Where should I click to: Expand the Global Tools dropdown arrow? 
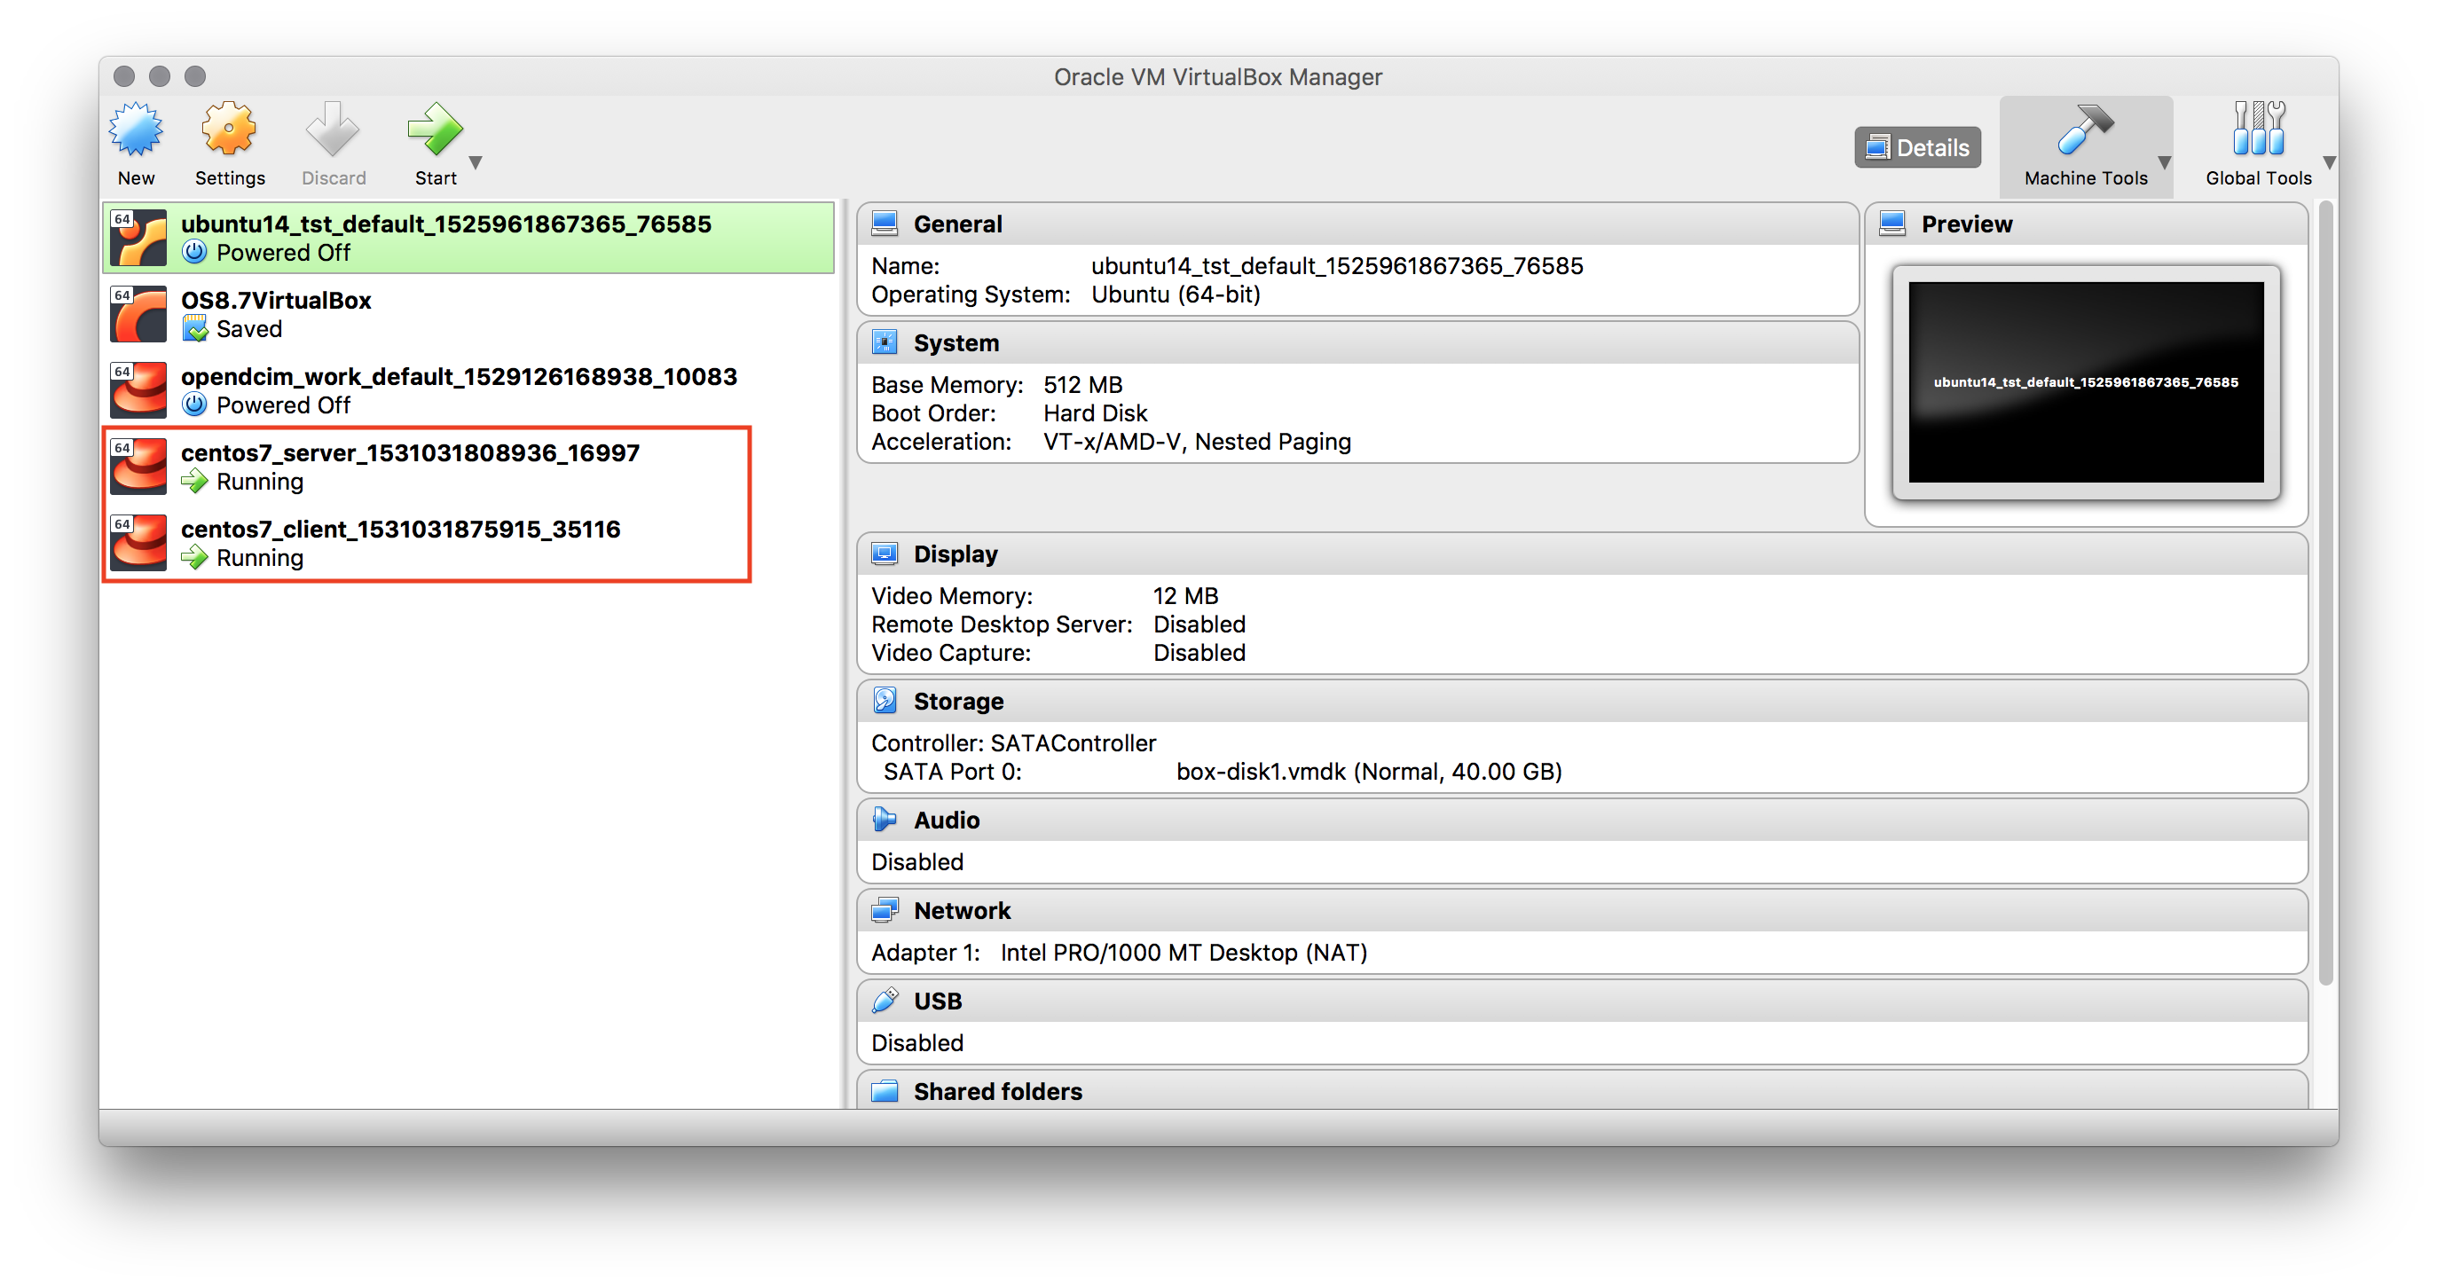2330,163
